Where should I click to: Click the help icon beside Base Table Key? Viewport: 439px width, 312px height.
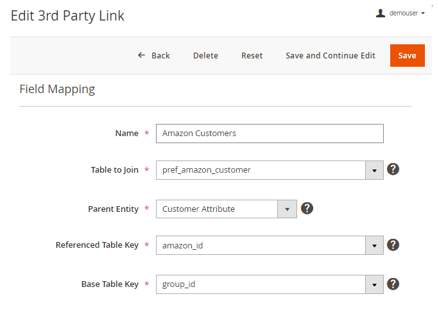coord(393,283)
